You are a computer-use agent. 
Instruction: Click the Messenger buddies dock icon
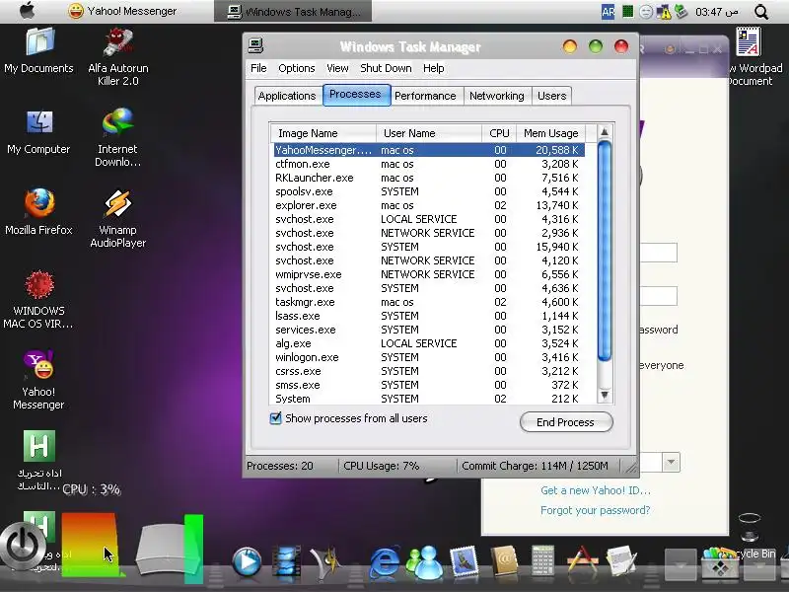click(425, 561)
